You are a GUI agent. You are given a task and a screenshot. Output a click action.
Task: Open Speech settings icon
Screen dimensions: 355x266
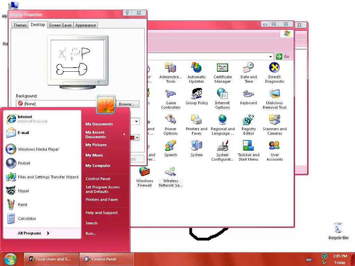tap(171, 148)
